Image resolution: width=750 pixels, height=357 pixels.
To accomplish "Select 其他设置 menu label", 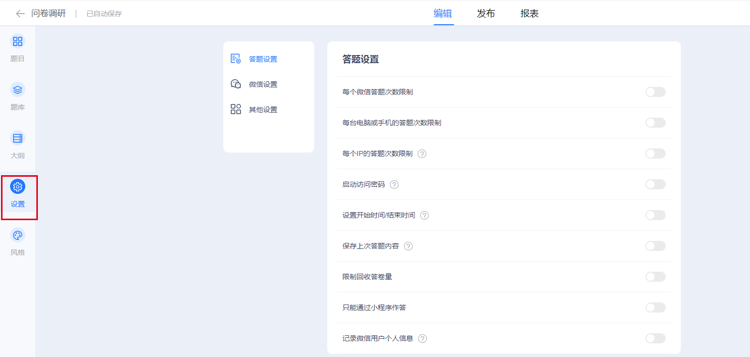I will [263, 110].
